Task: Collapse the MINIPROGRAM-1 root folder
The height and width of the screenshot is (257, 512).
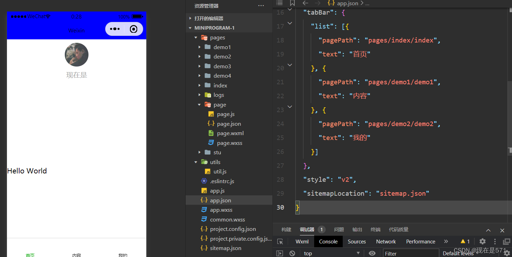Action: [229, 28]
